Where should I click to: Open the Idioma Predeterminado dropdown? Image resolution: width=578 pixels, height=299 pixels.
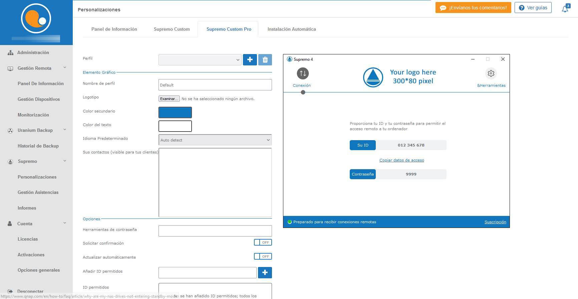point(215,140)
